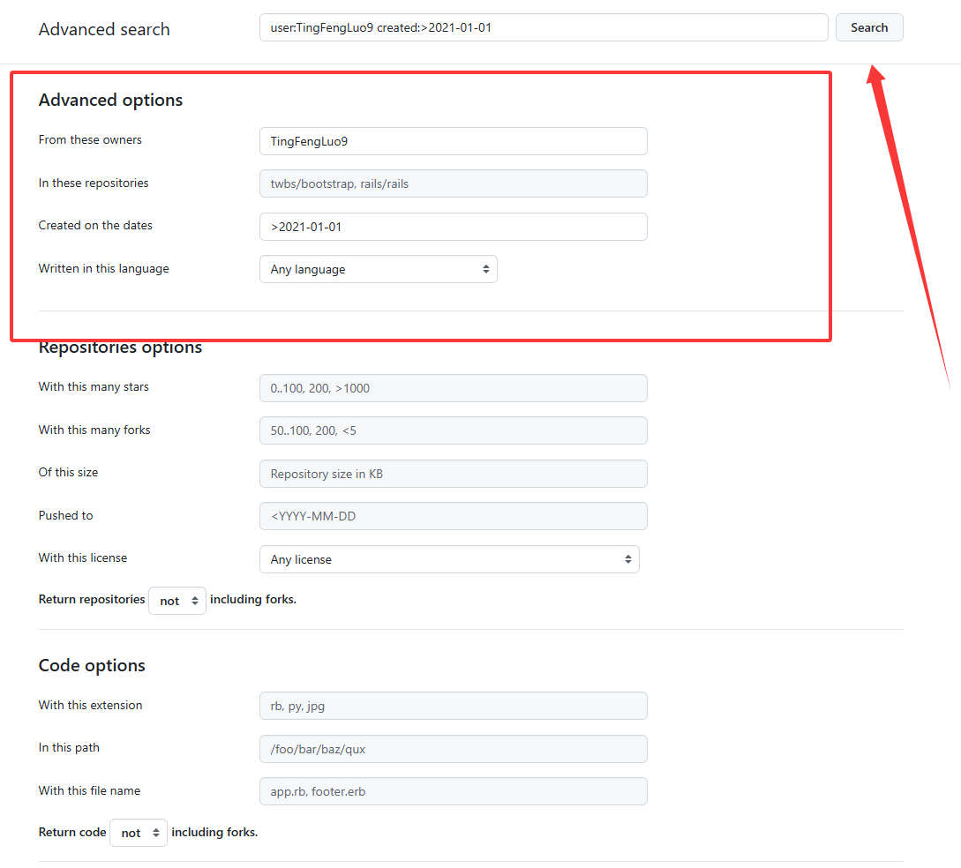The width and height of the screenshot is (961, 868).
Task: Click the With this many stars field
Action: (x=453, y=388)
